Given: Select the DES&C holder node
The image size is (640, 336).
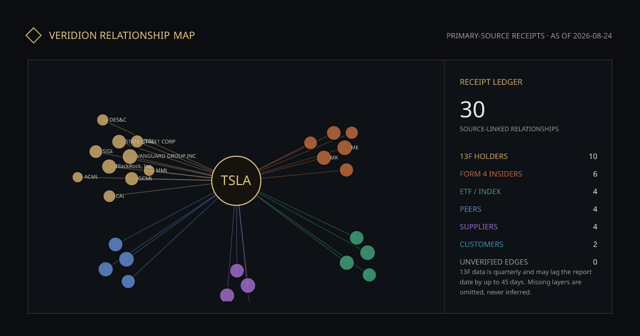Looking at the screenshot, I should point(103,120).
